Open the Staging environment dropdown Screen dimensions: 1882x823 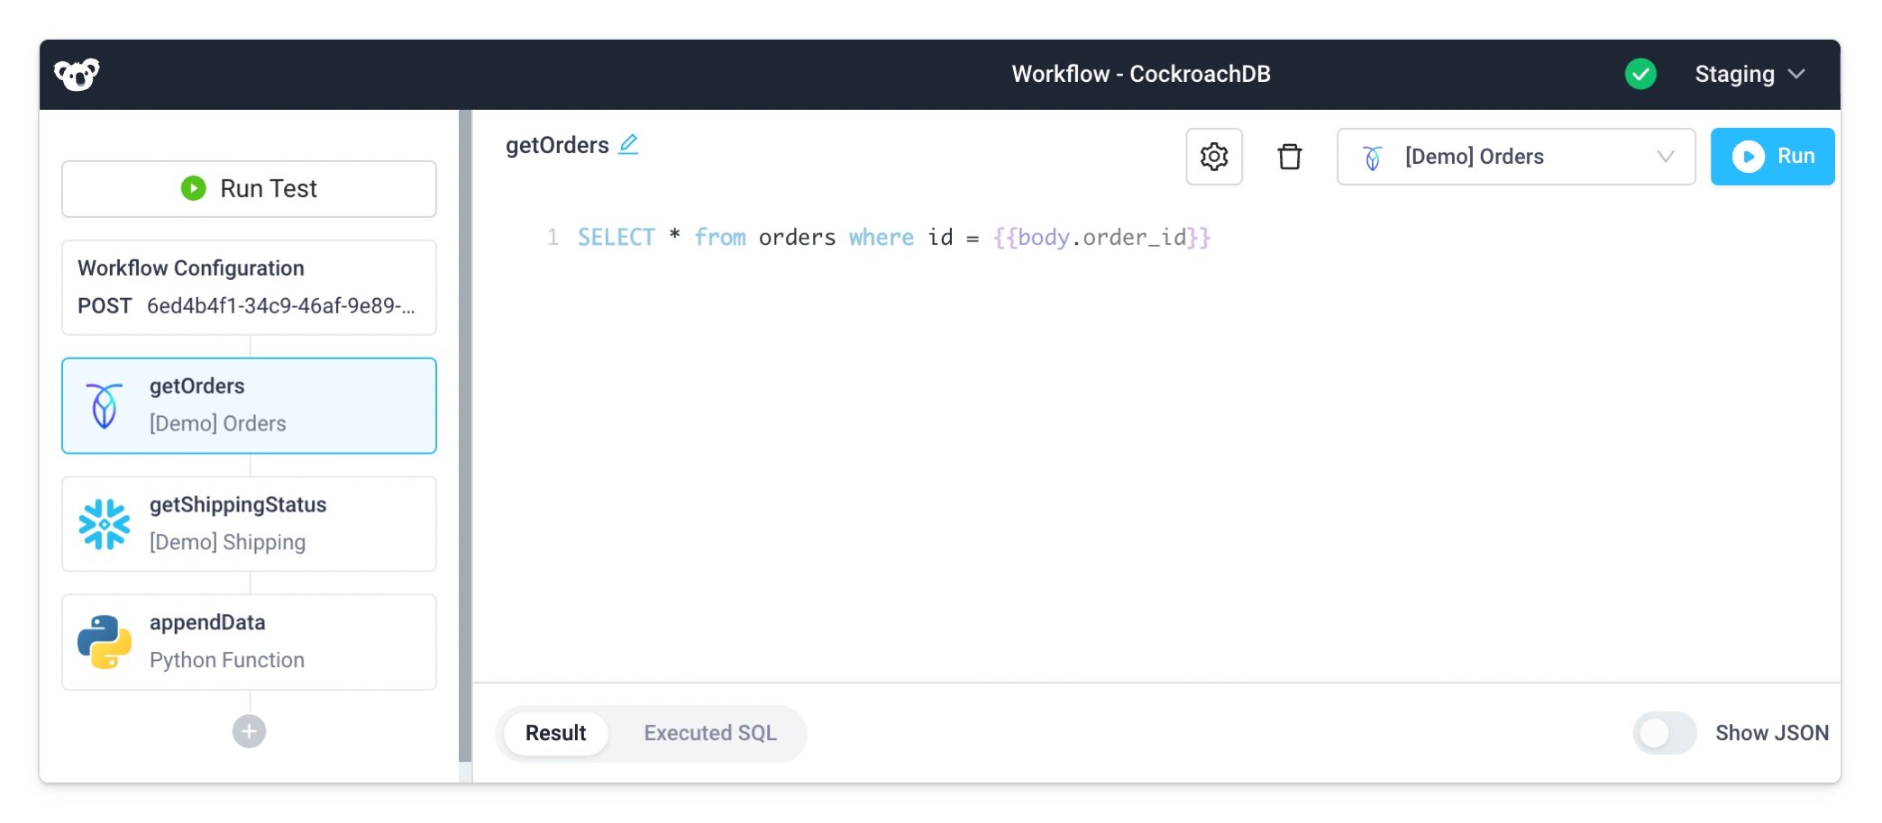(1750, 74)
